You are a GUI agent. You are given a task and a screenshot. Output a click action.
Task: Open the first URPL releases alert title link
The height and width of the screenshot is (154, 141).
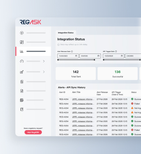click(83, 99)
